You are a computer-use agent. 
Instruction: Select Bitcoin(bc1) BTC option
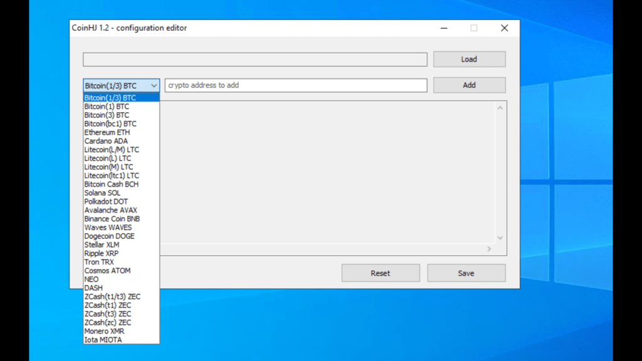121,123
